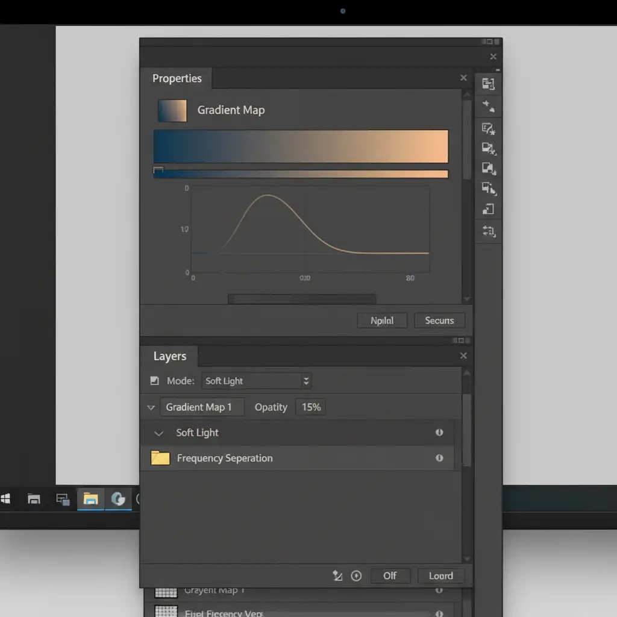Viewport: 617px width, 617px height.
Task: Click the Gradient Map thumbnail icon in Properties
Action: point(172,111)
